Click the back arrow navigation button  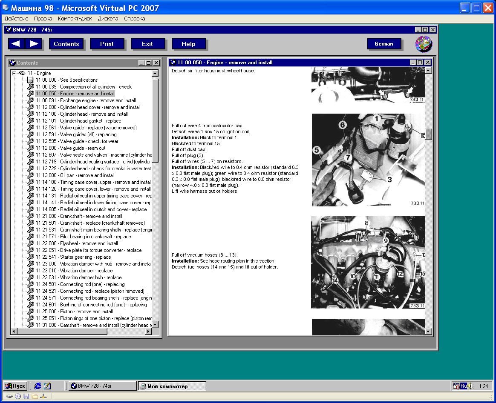(16, 44)
